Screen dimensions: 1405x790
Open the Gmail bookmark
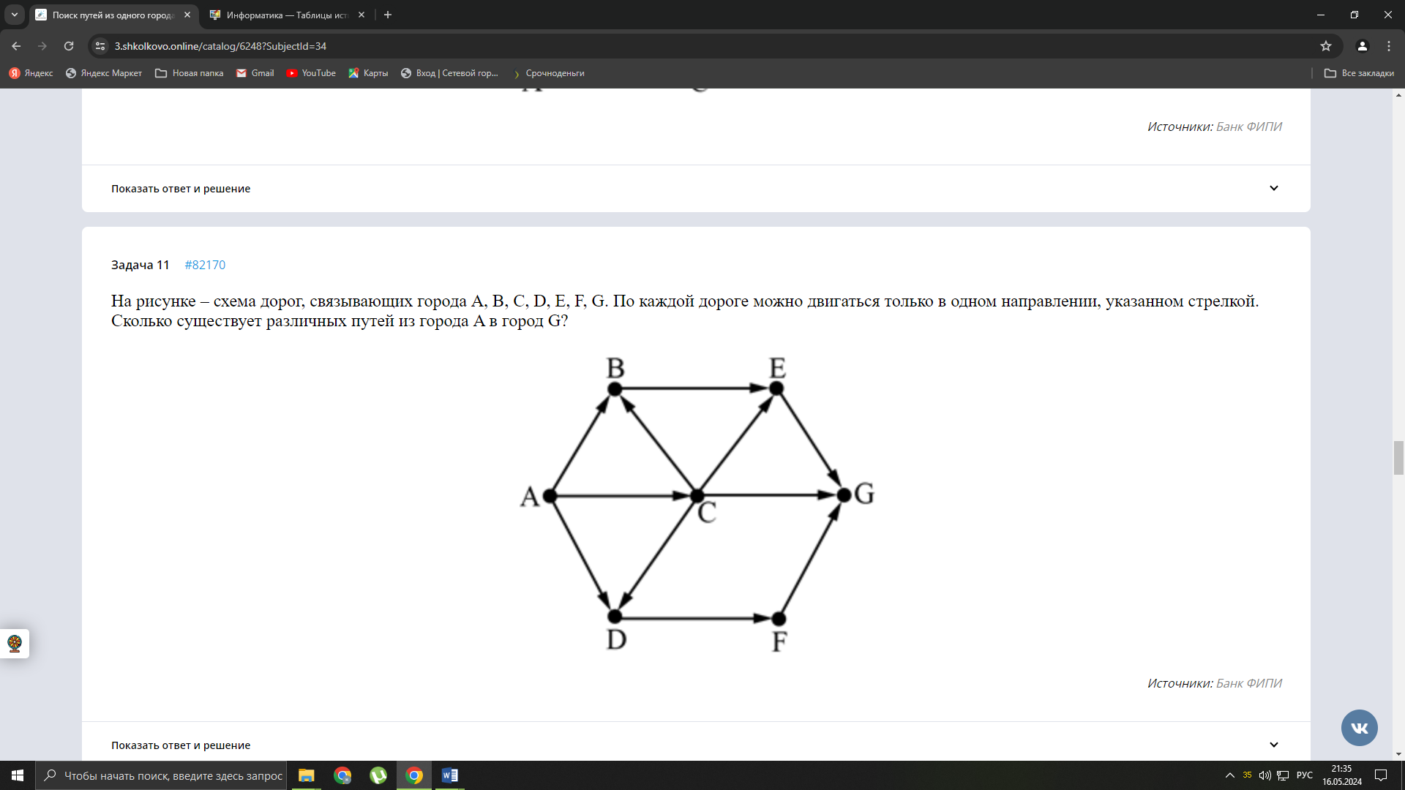255,73
